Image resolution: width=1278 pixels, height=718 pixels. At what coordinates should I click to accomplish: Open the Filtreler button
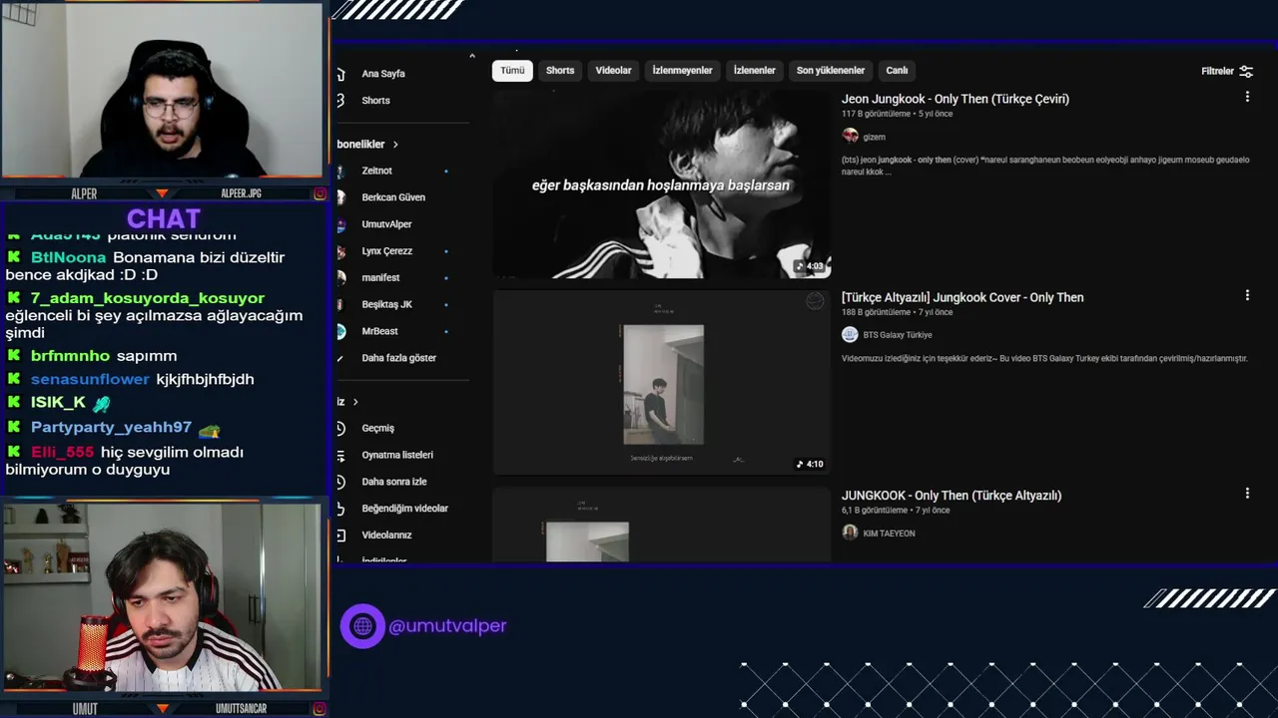[x=1227, y=71]
